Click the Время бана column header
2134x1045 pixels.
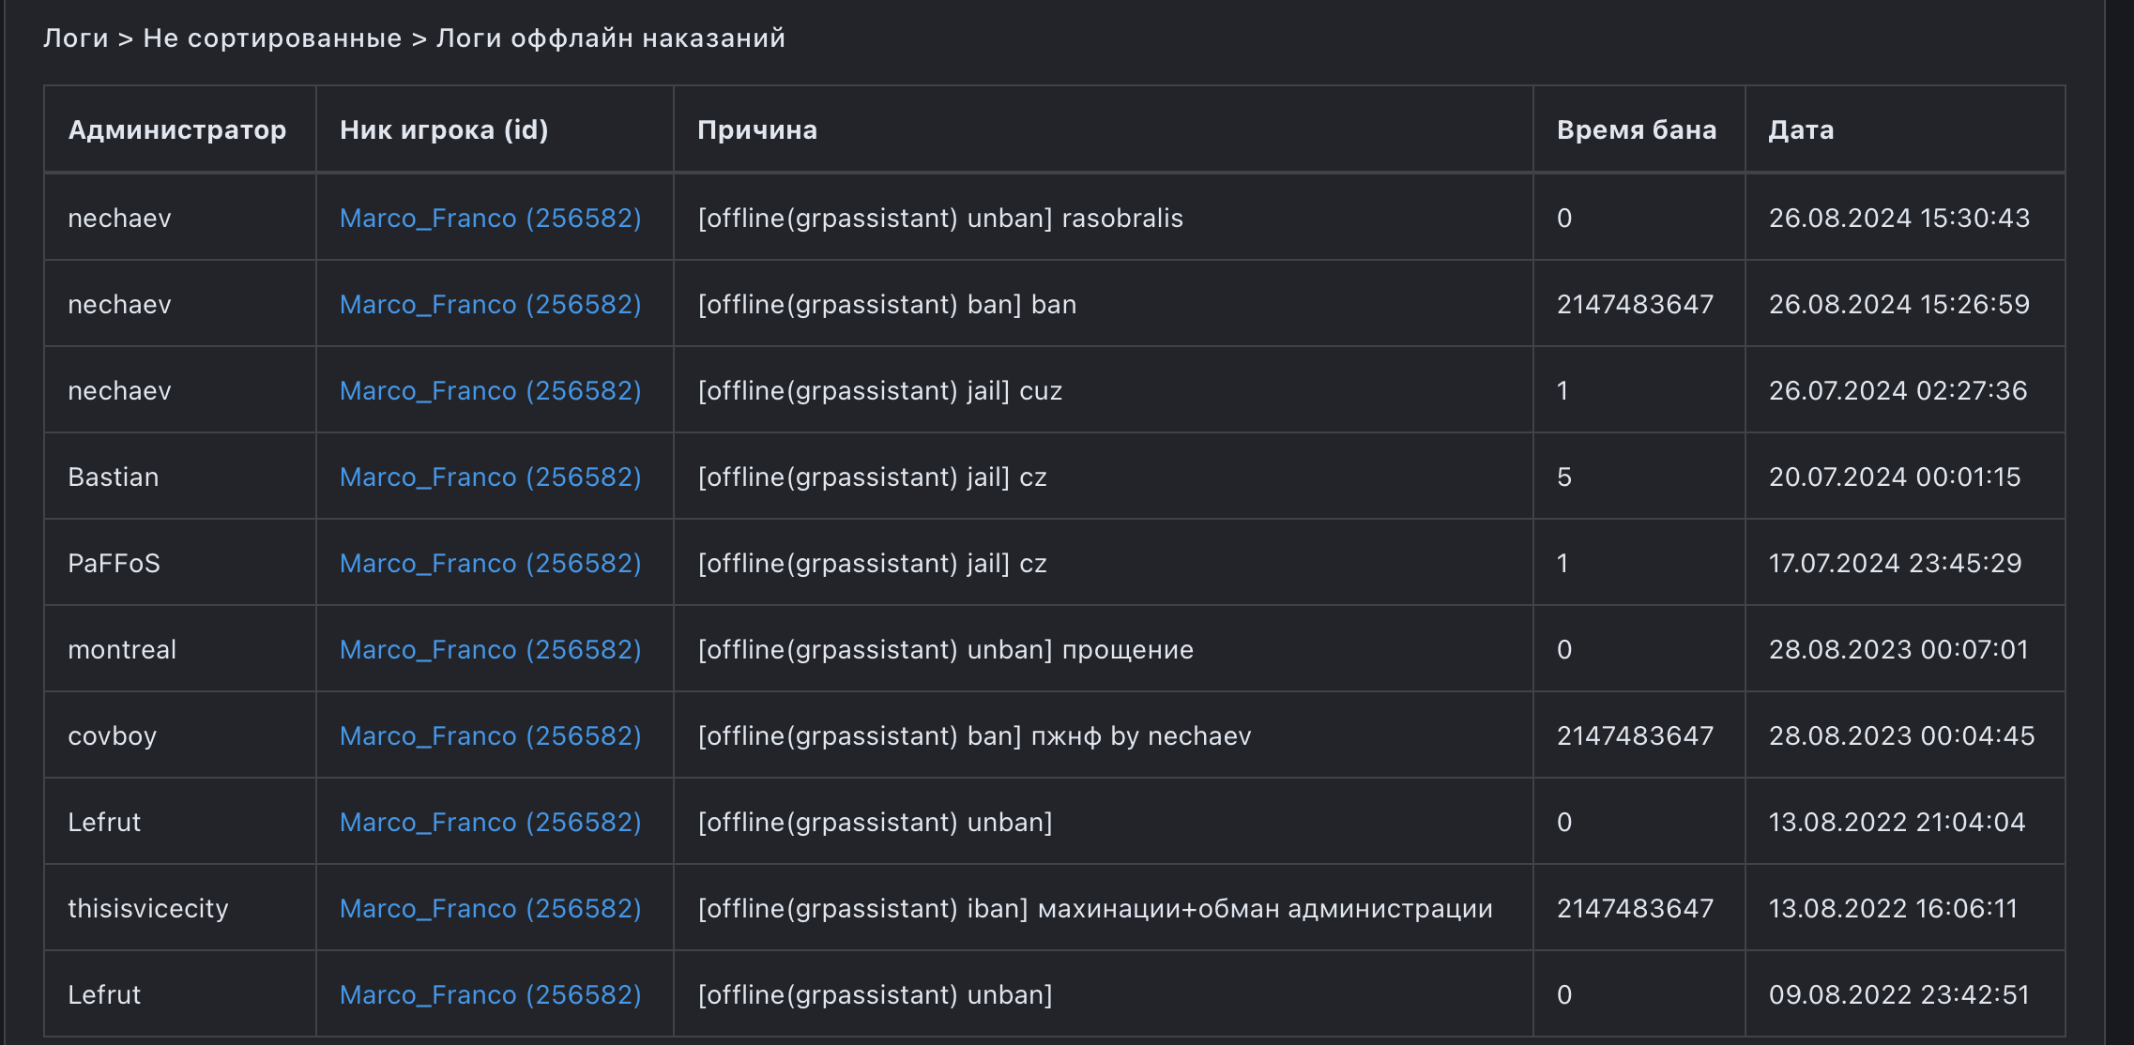1636,130
